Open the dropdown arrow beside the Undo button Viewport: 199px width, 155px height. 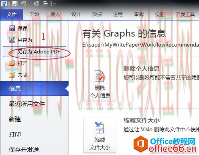click(x=30, y=4)
